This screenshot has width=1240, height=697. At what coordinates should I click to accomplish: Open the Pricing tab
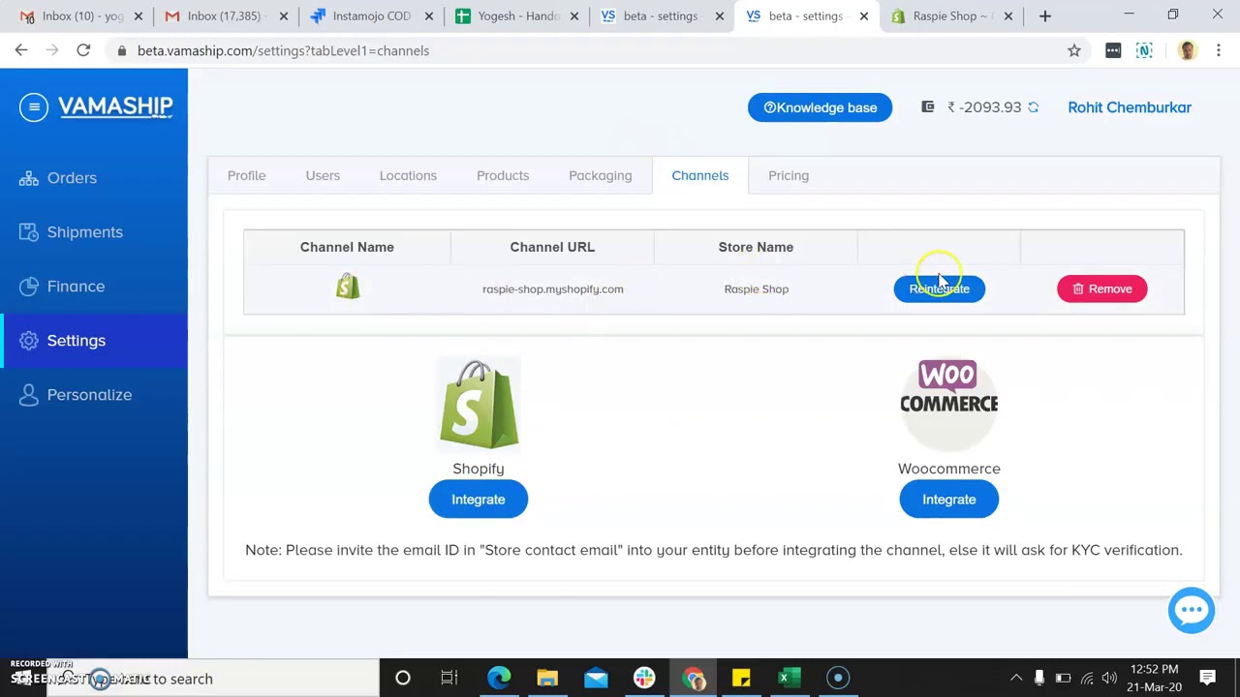(x=788, y=175)
